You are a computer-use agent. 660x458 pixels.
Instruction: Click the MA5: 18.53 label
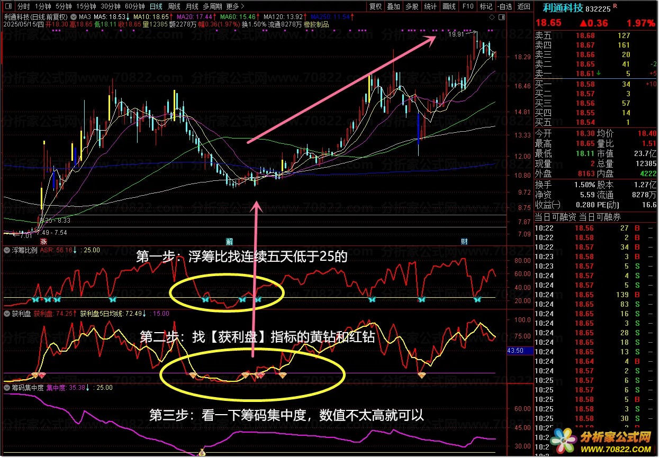111,17
